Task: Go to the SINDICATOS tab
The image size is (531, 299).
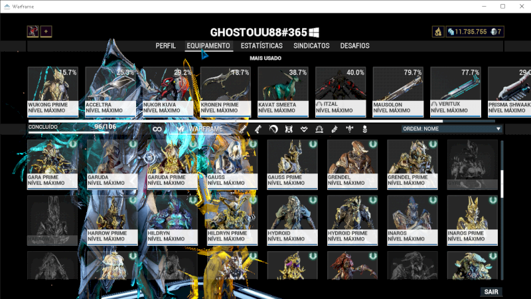Action: click(x=311, y=46)
